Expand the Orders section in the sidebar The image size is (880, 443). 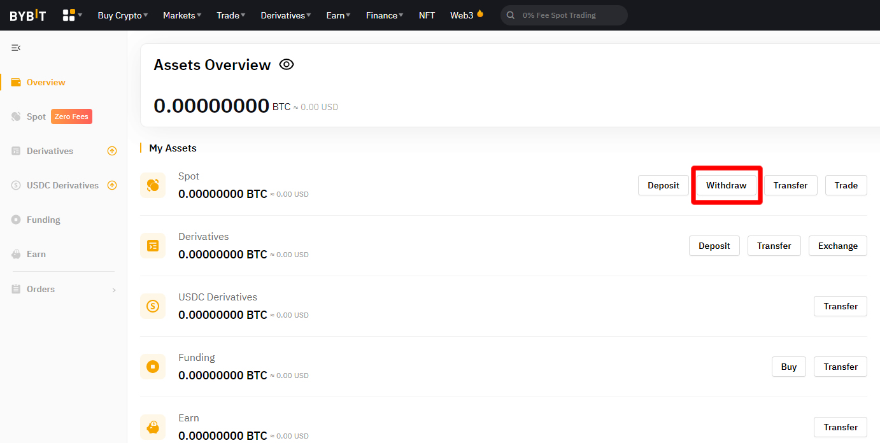tap(115, 289)
